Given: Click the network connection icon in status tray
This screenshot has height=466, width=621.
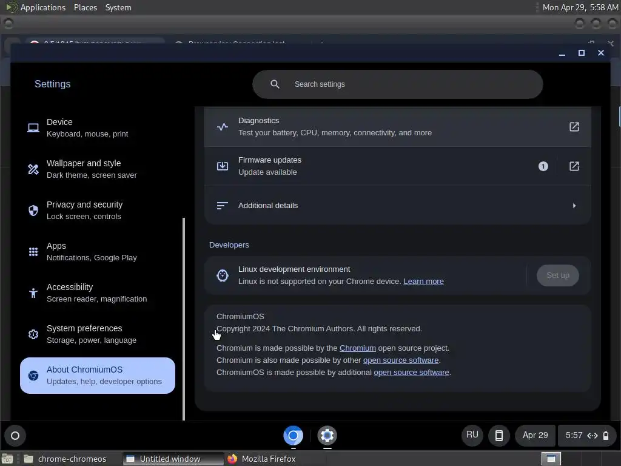Looking at the screenshot, I should tap(592, 436).
